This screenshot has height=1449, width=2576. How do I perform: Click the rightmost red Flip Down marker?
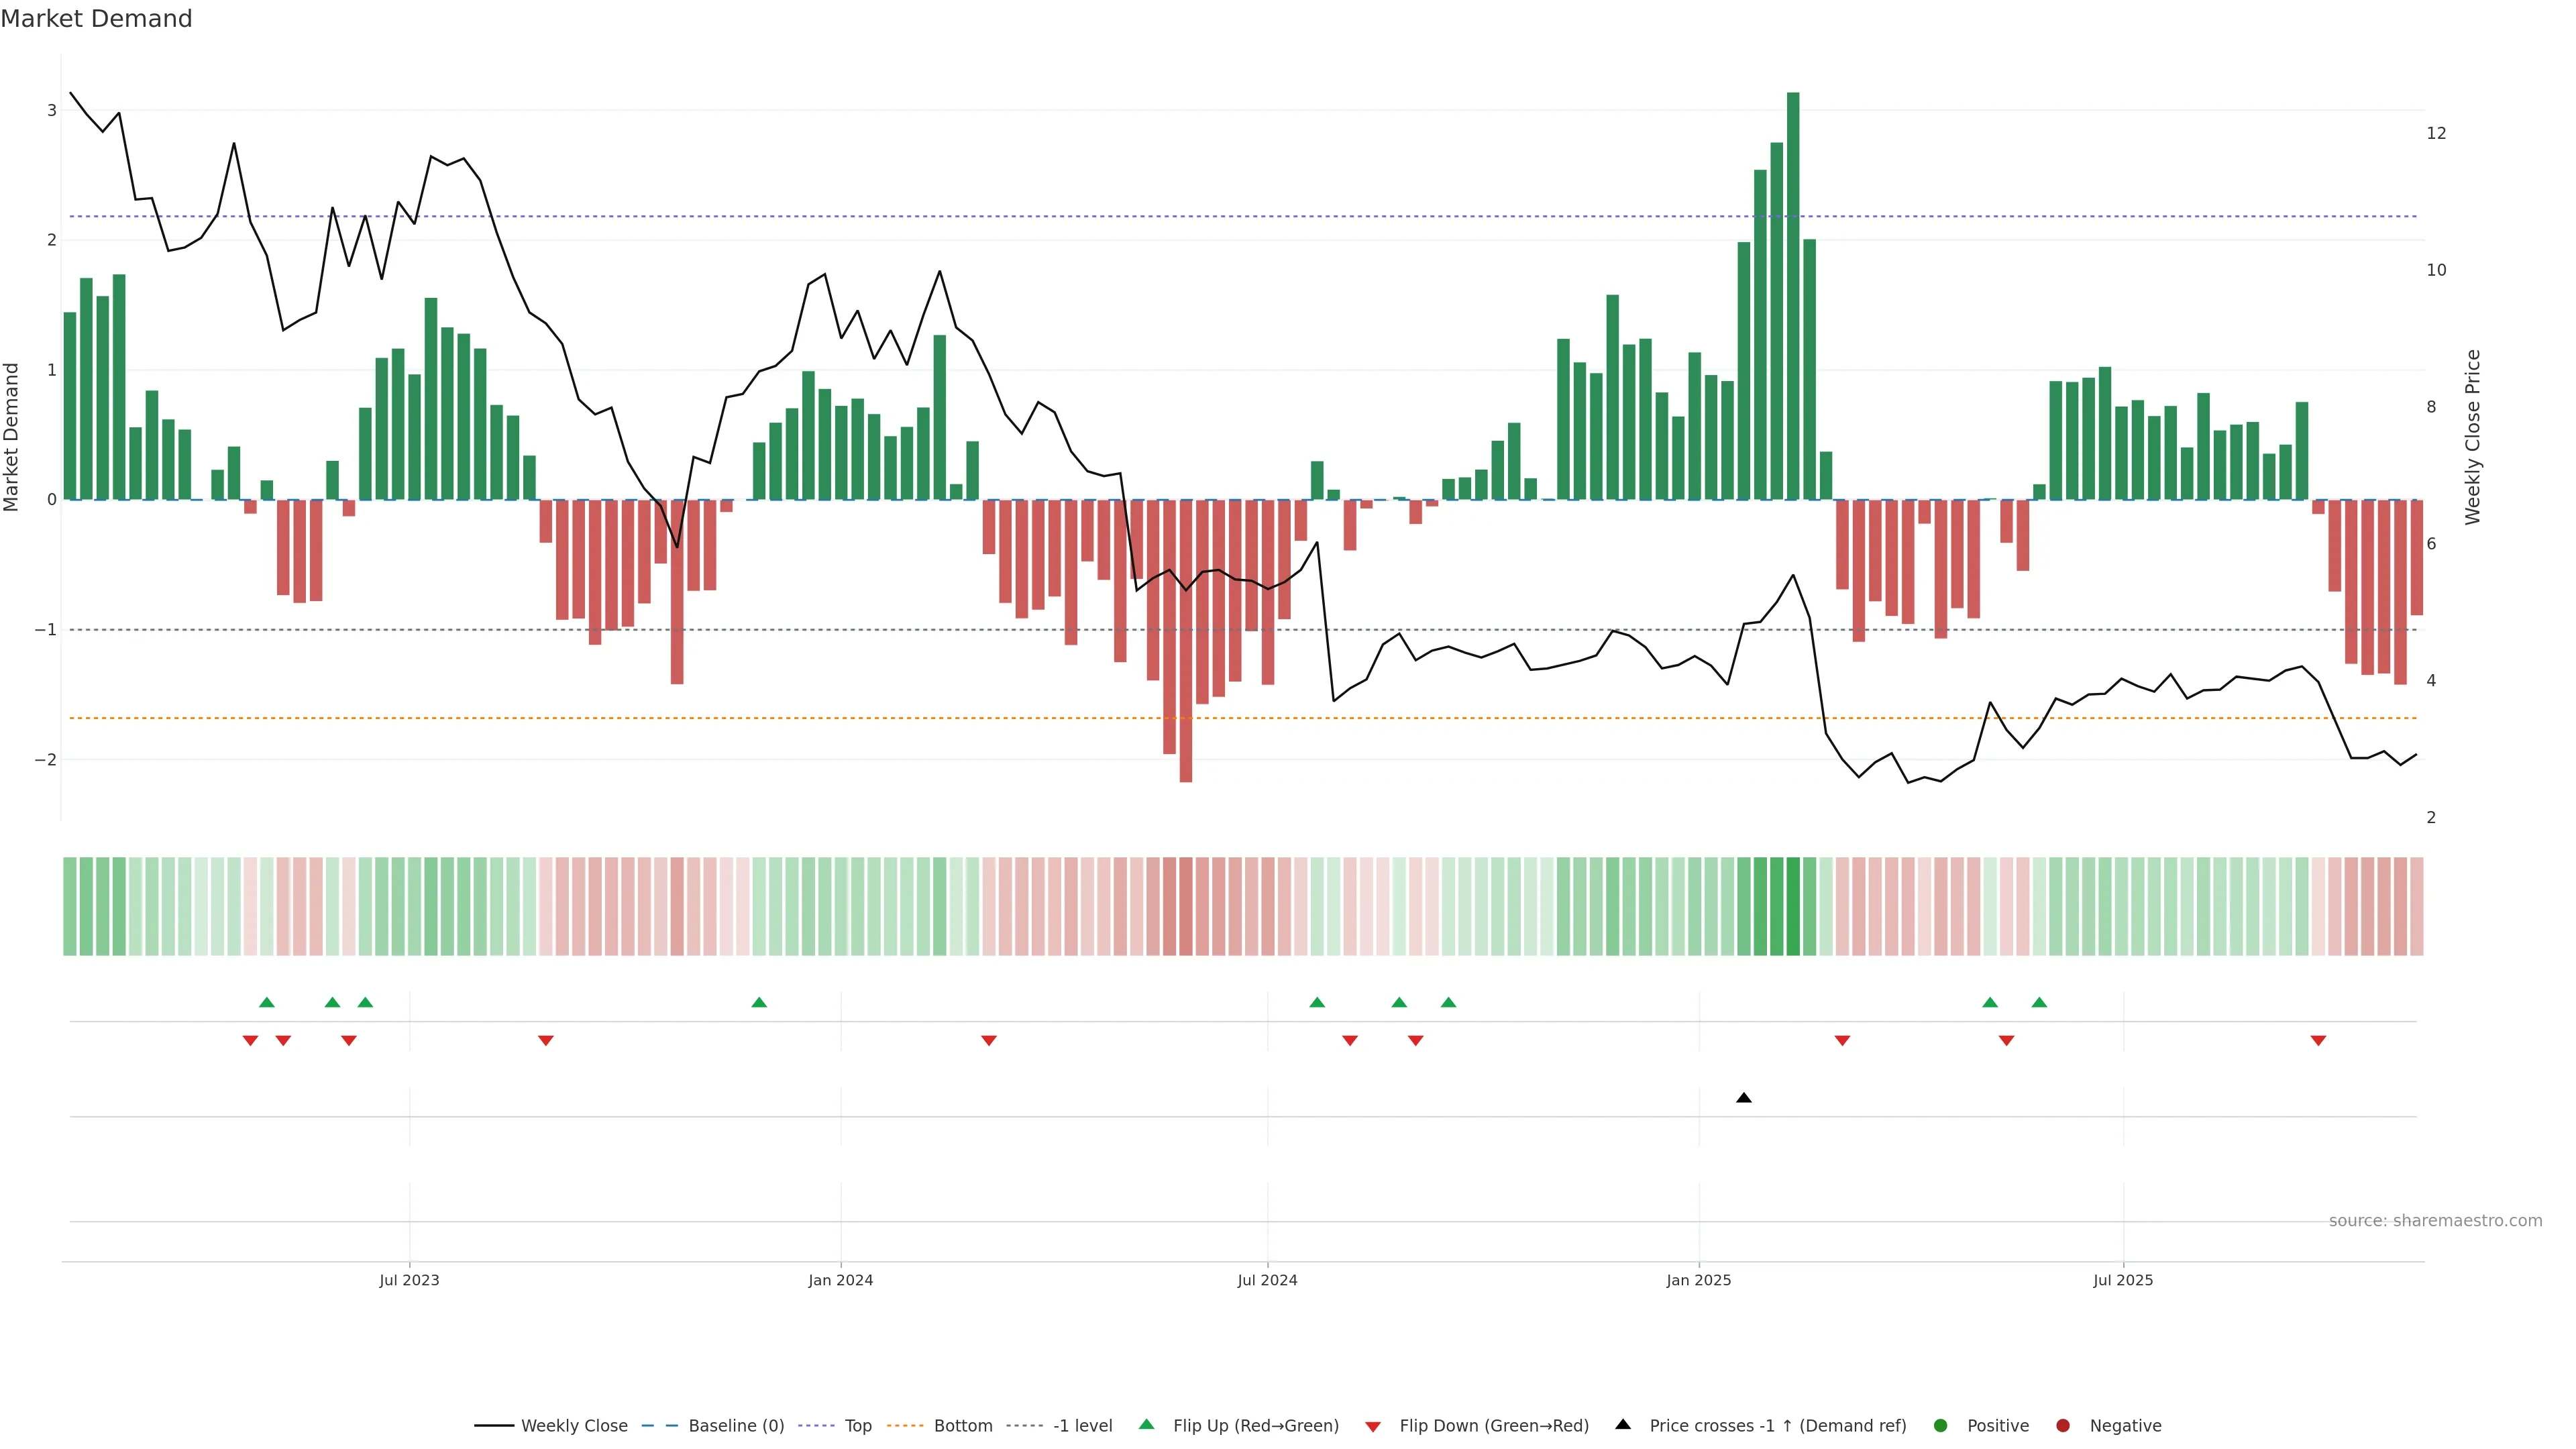point(2318,1041)
